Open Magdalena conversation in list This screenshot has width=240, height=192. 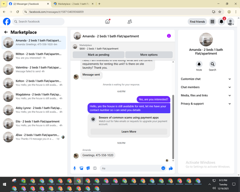click(34, 96)
